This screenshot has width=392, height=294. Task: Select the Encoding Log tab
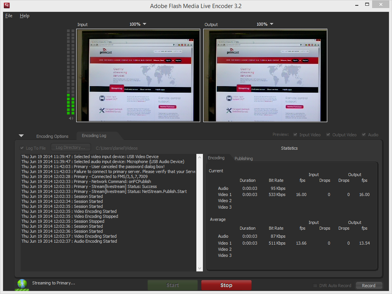coord(94,136)
